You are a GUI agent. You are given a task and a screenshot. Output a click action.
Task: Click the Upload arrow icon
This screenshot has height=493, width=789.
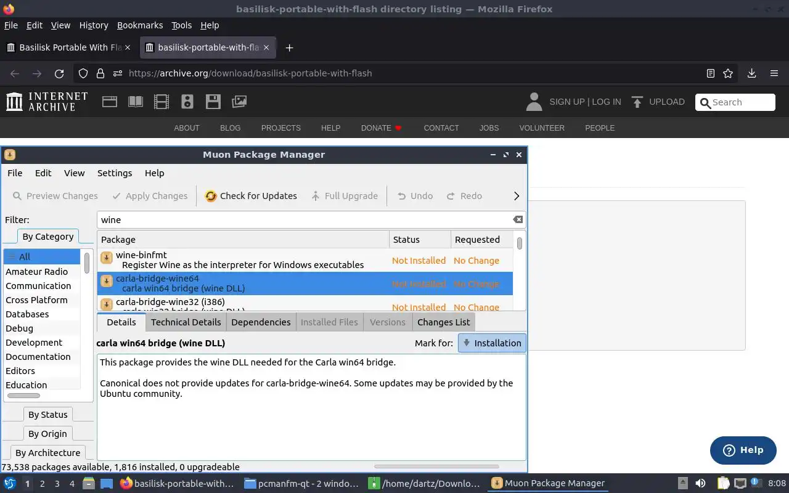(637, 102)
